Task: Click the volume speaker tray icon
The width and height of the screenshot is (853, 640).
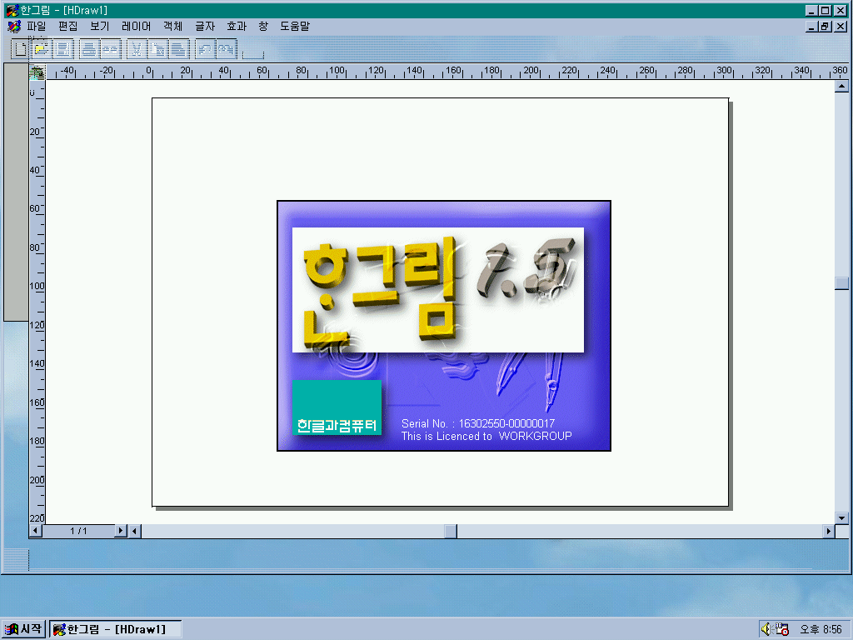Action: point(766,629)
